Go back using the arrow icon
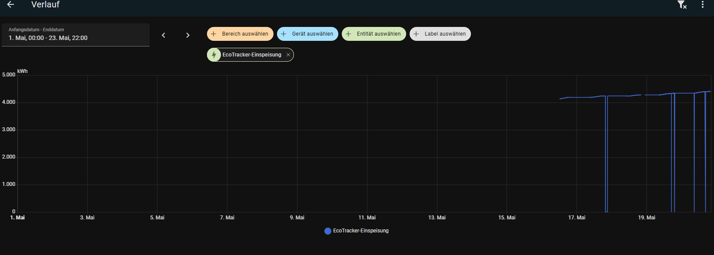714x255 pixels. 10,4
